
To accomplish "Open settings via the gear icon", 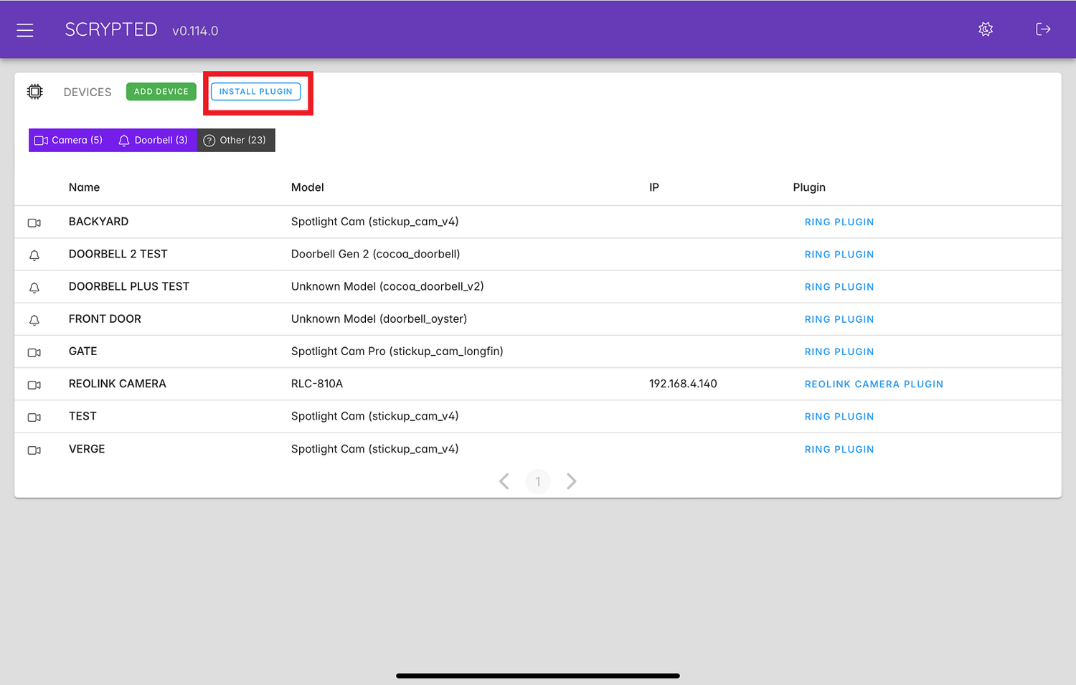I will coord(986,29).
